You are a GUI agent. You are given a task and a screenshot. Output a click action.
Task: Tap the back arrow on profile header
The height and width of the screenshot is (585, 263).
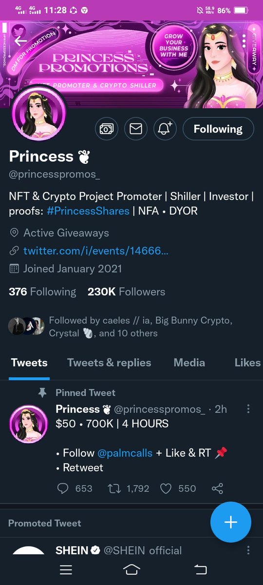[x=20, y=41]
